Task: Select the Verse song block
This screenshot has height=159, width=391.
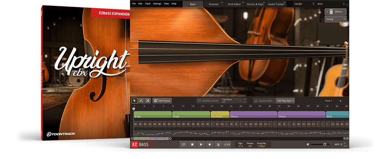Action: pos(337,115)
